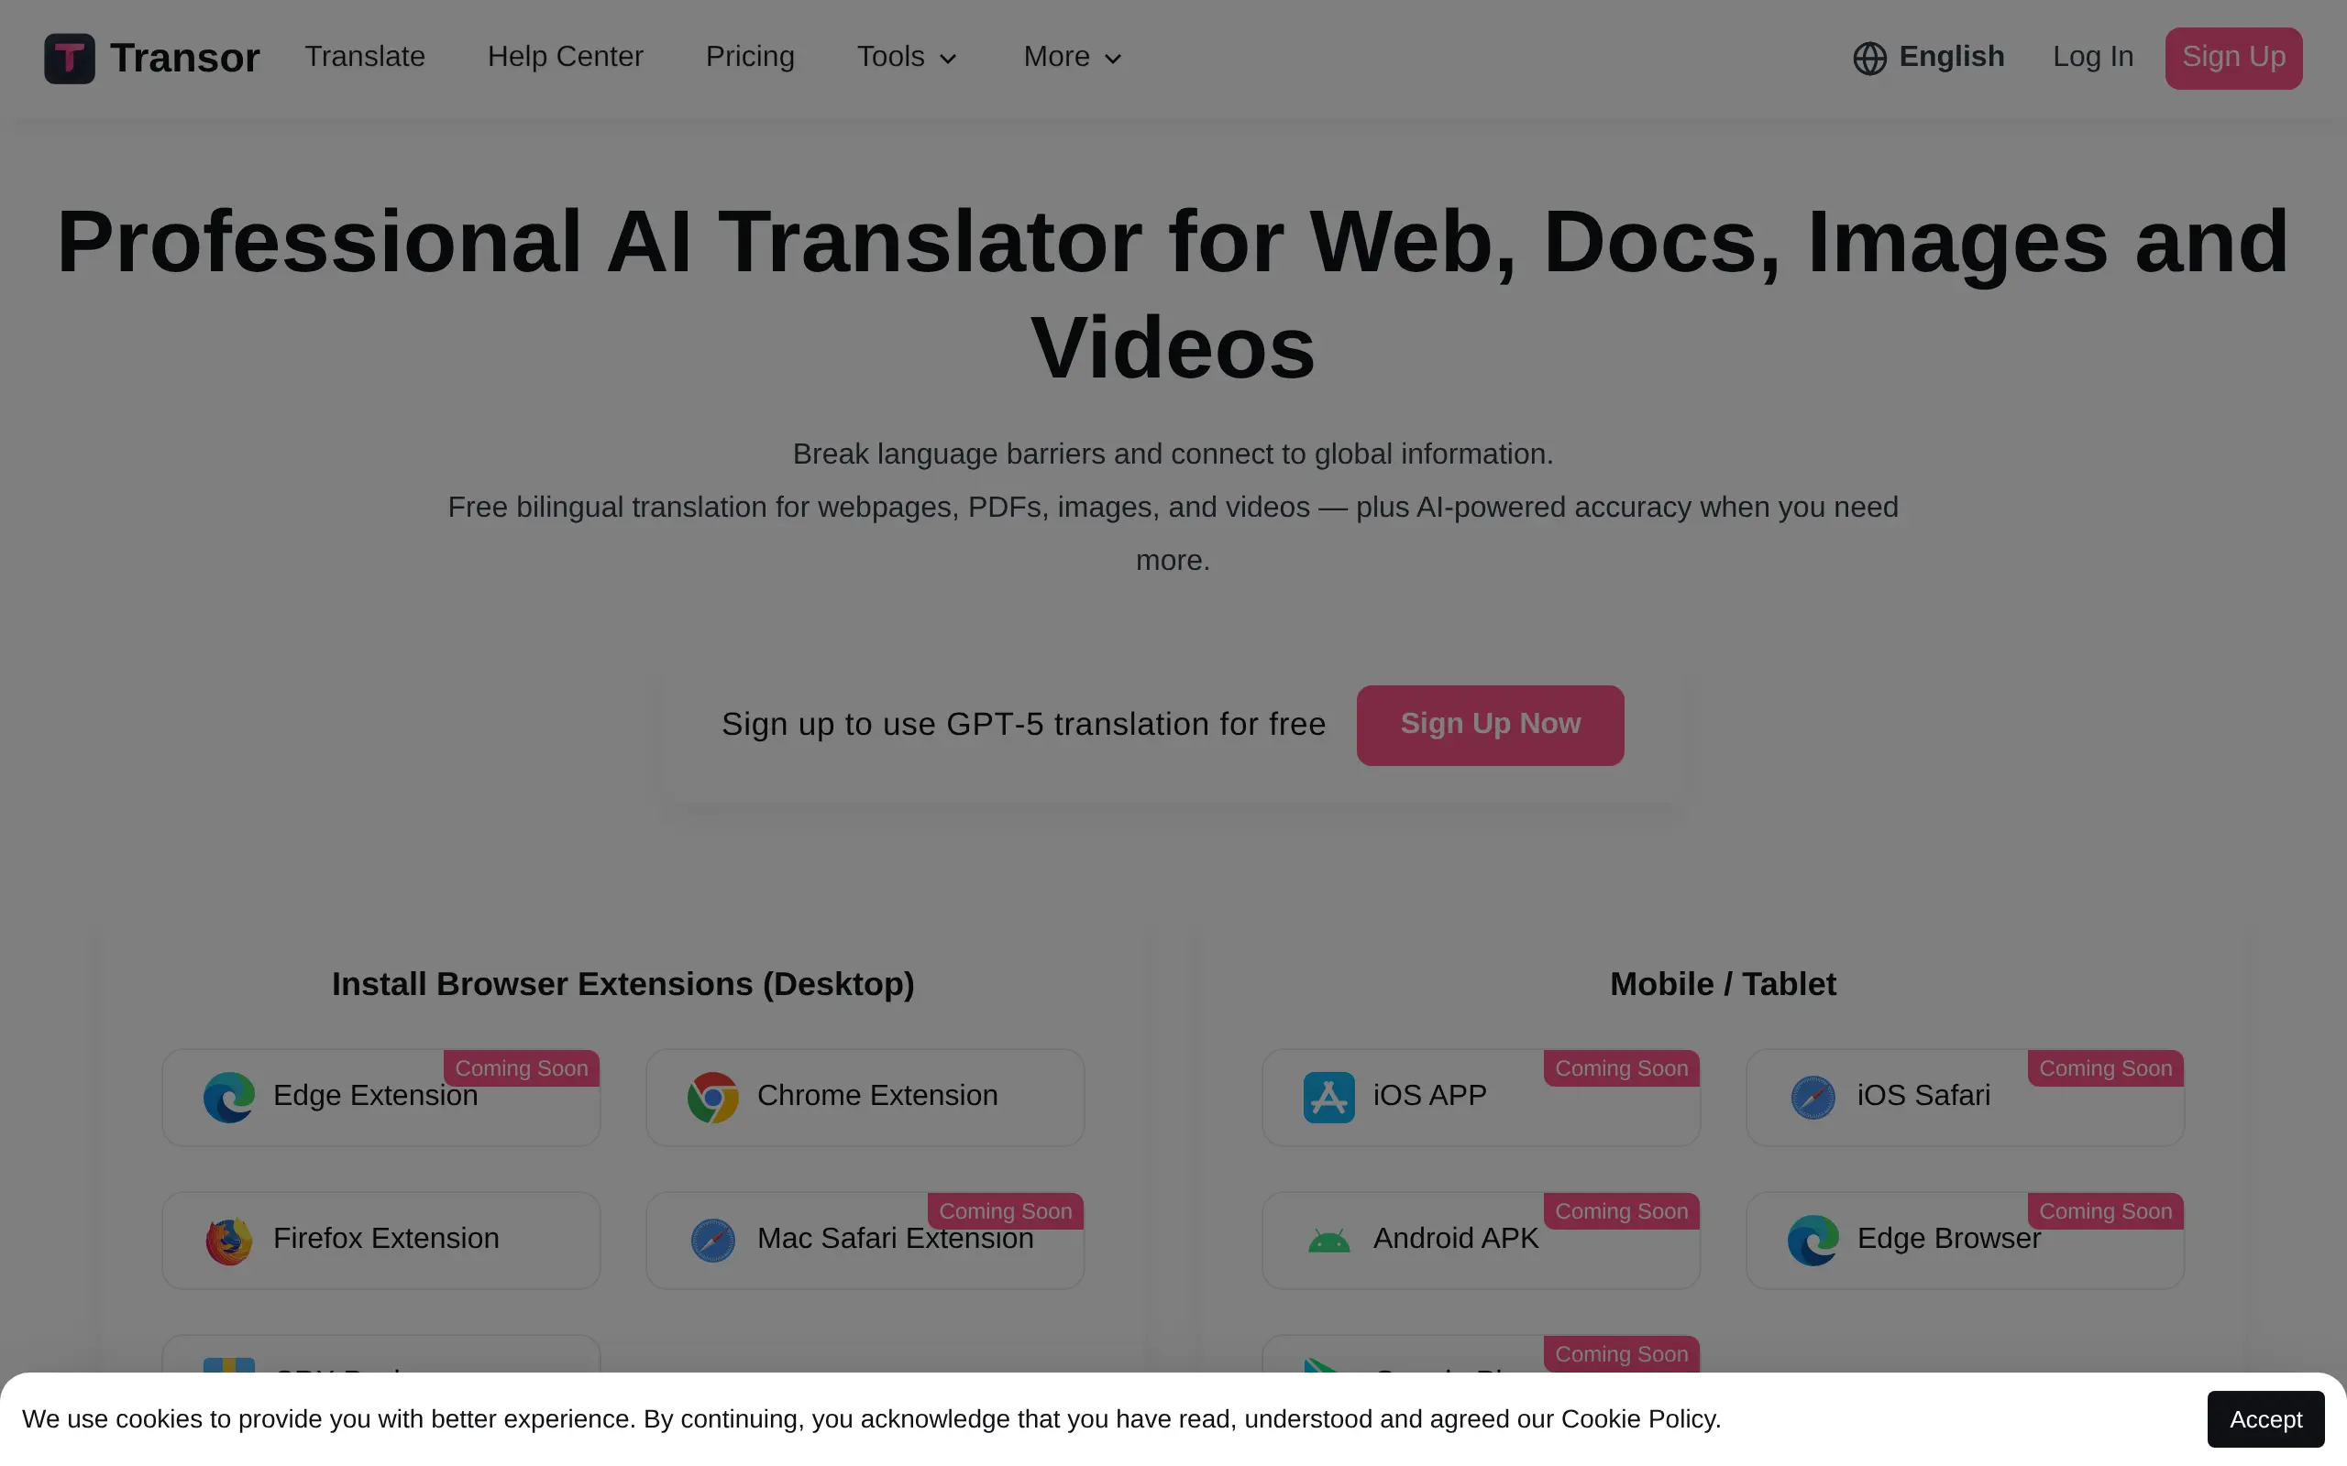
Task: Click the Mac Safari Extension icon
Action: pos(713,1240)
